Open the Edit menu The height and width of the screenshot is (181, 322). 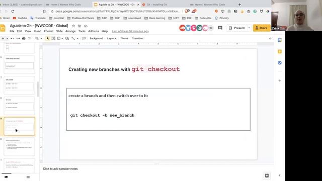click(19, 31)
